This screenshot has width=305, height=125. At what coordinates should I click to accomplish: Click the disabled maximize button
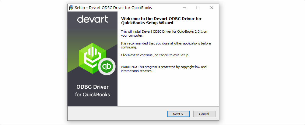[x=198, y=8]
